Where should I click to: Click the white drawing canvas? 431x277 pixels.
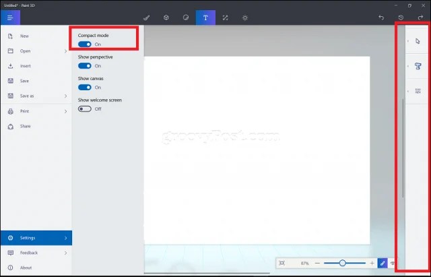tap(257, 150)
